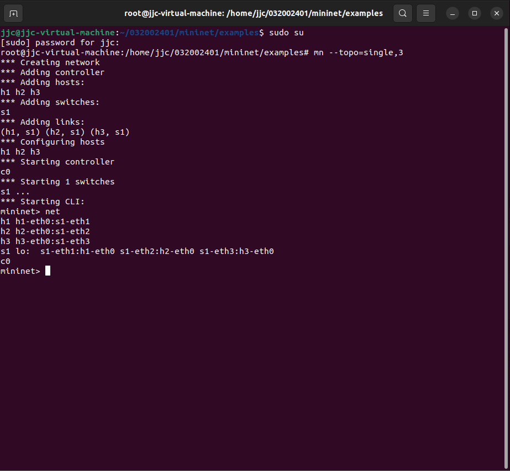Click the 'mininet> net' command line
The width and height of the screenshot is (510, 471).
coord(30,211)
